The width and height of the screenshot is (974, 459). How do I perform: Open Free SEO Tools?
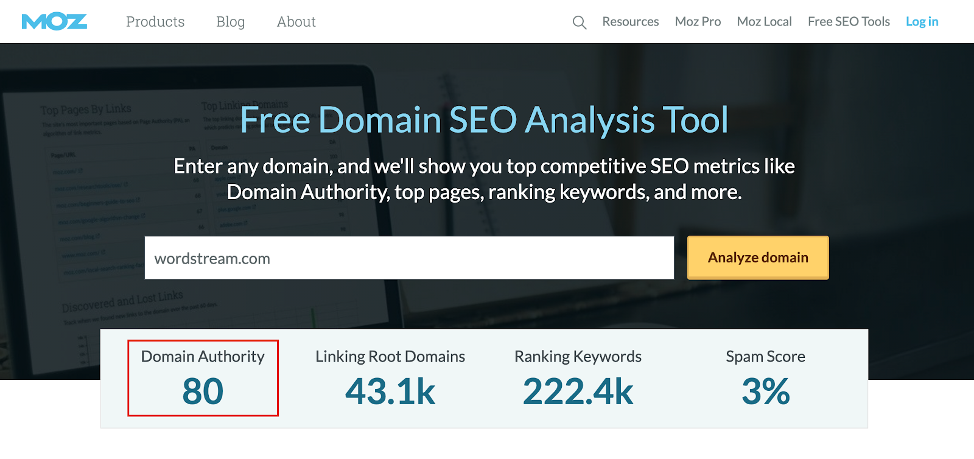pos(849,22)
